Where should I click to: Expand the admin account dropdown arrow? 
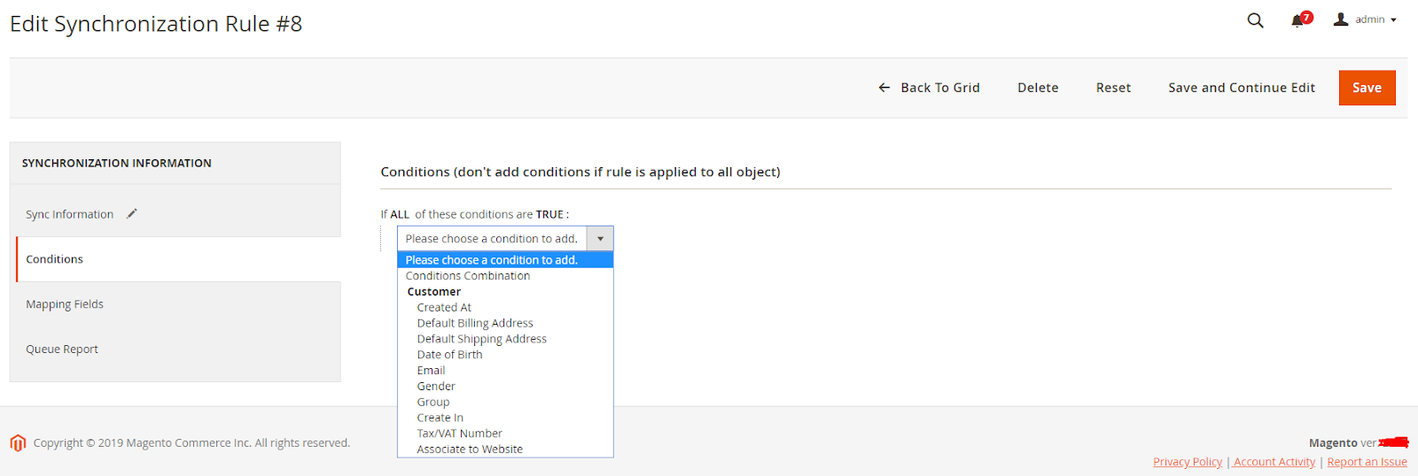tap(1394, 20)
